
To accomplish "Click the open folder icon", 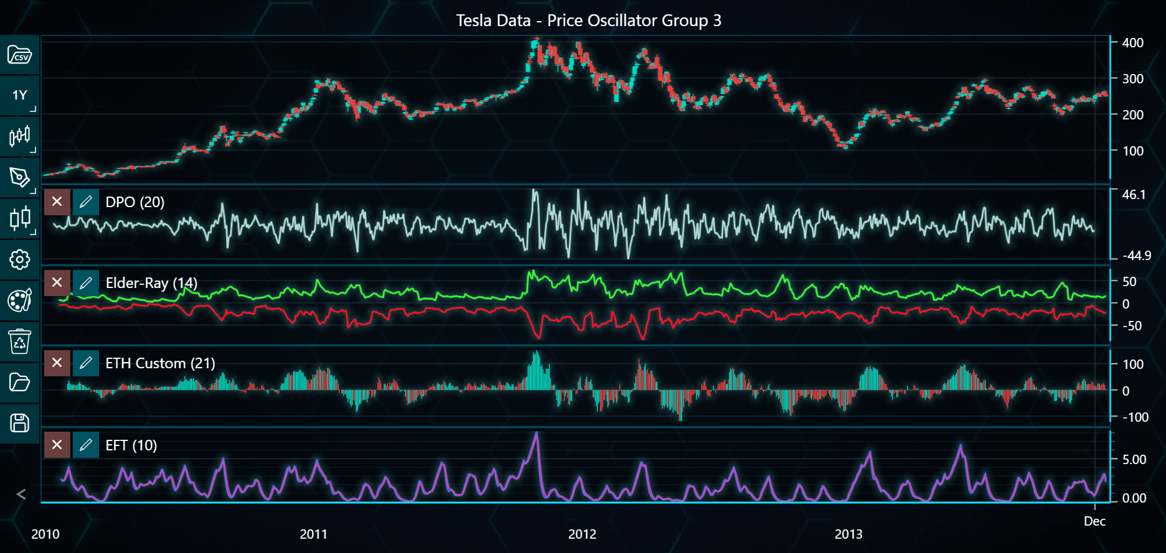I will [x=19, y=382].
